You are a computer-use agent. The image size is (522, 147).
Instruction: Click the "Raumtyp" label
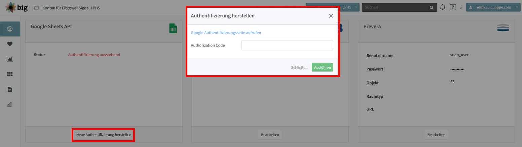(375, 96)
